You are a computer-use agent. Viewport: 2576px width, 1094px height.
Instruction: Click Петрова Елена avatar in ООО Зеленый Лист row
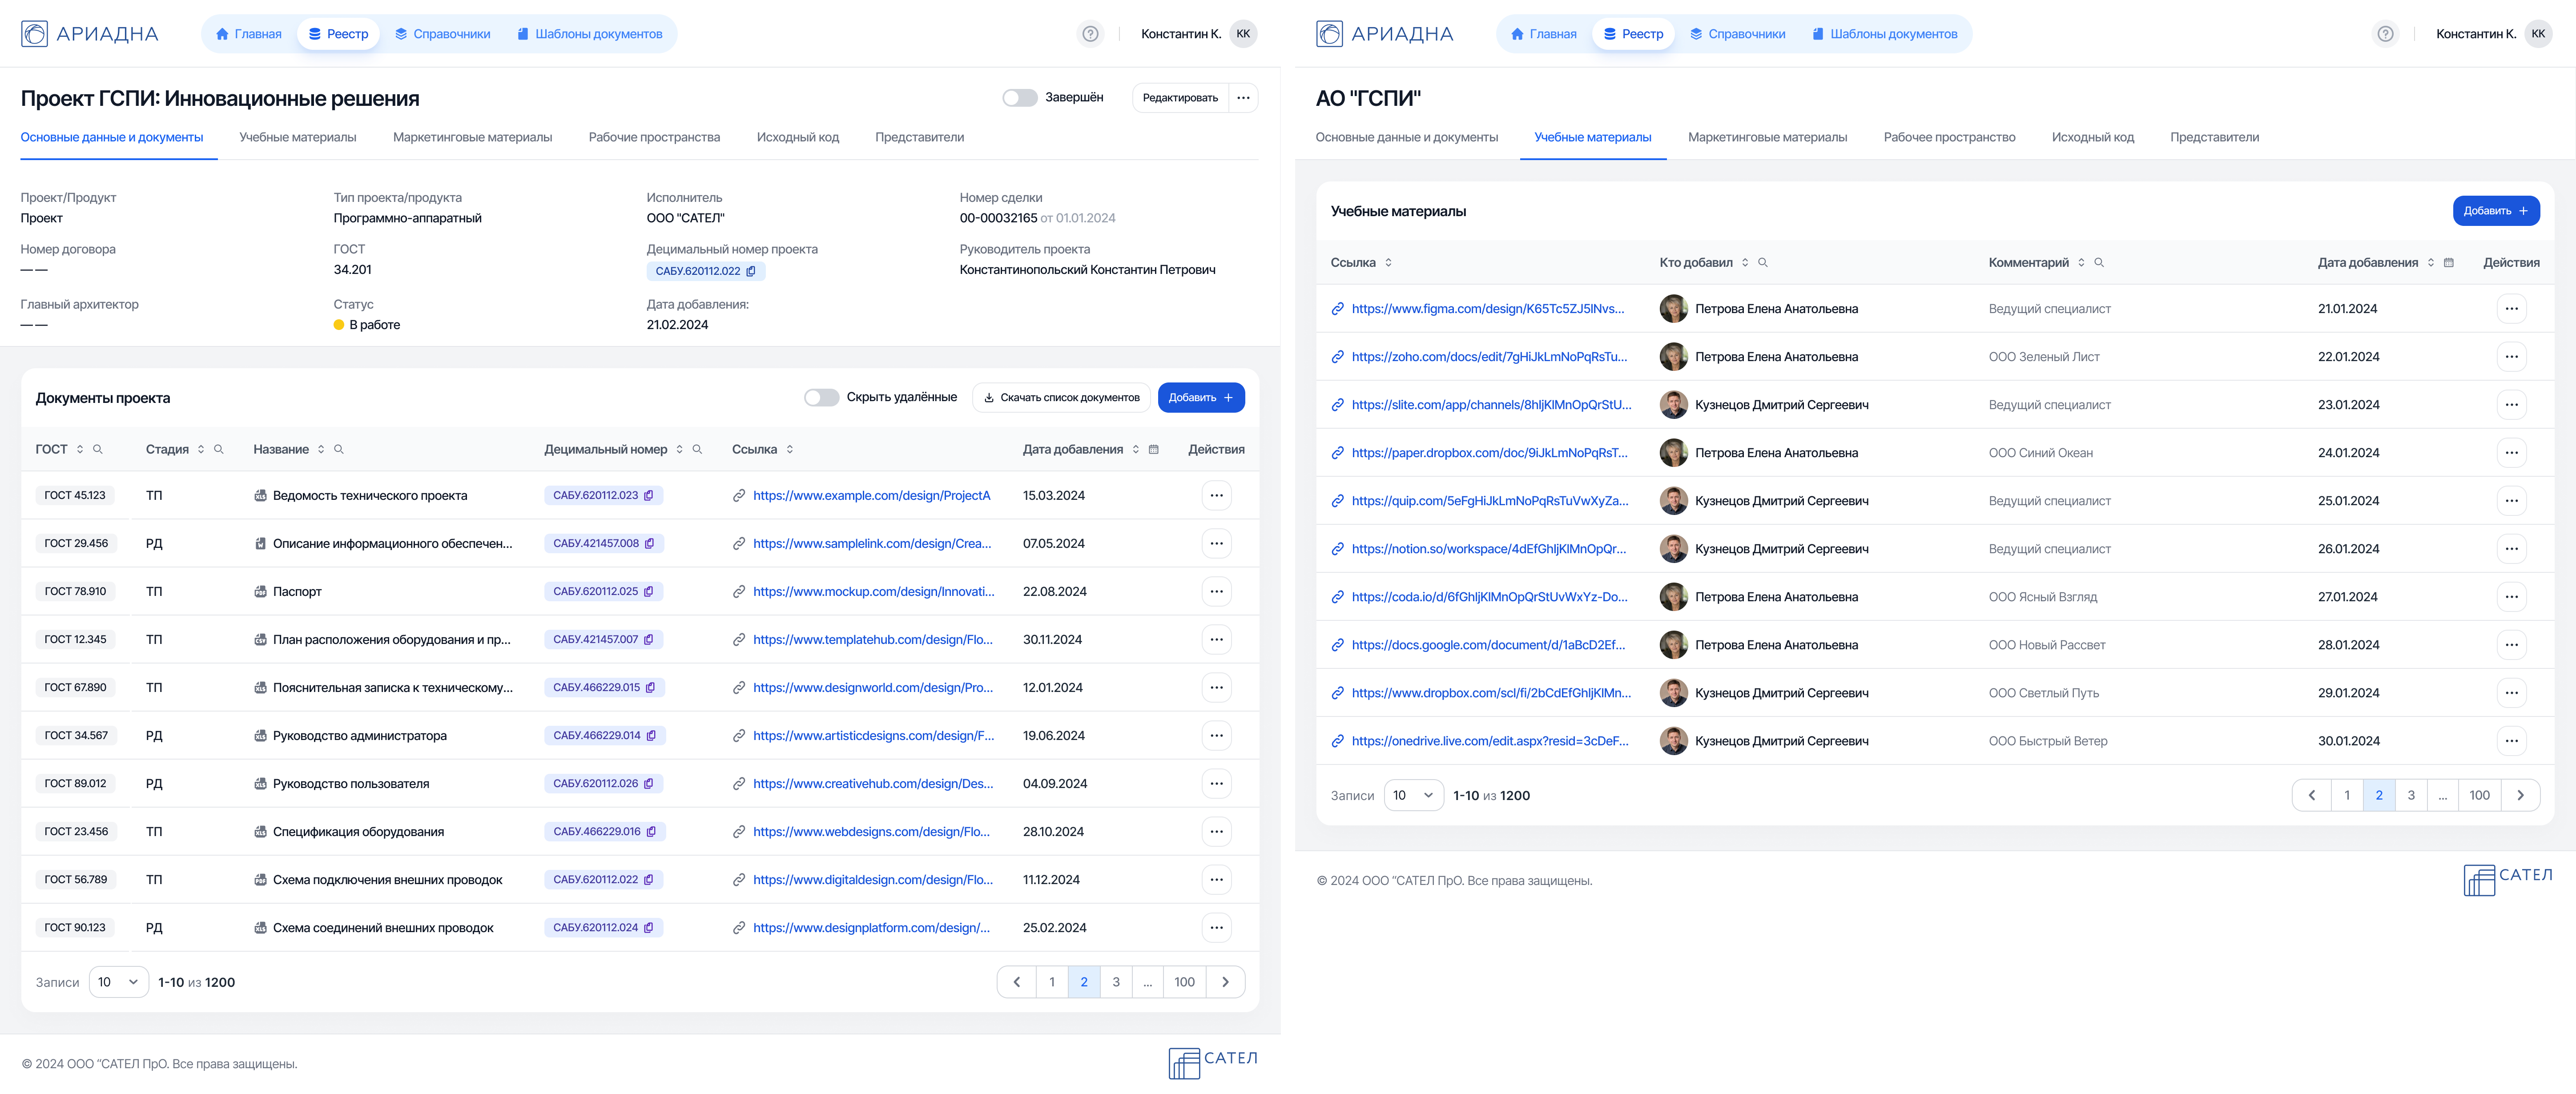pos(1673,357)
